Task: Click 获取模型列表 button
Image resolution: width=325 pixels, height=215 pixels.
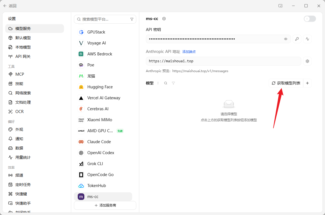Action: coord(286,83)
